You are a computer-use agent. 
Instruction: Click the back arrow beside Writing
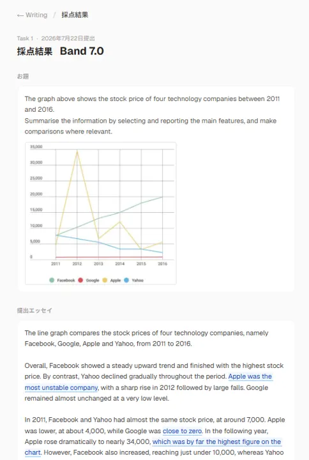(x=20, y=15)
